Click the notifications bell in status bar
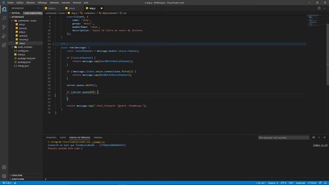329x185 pixels. click(325, 183)
